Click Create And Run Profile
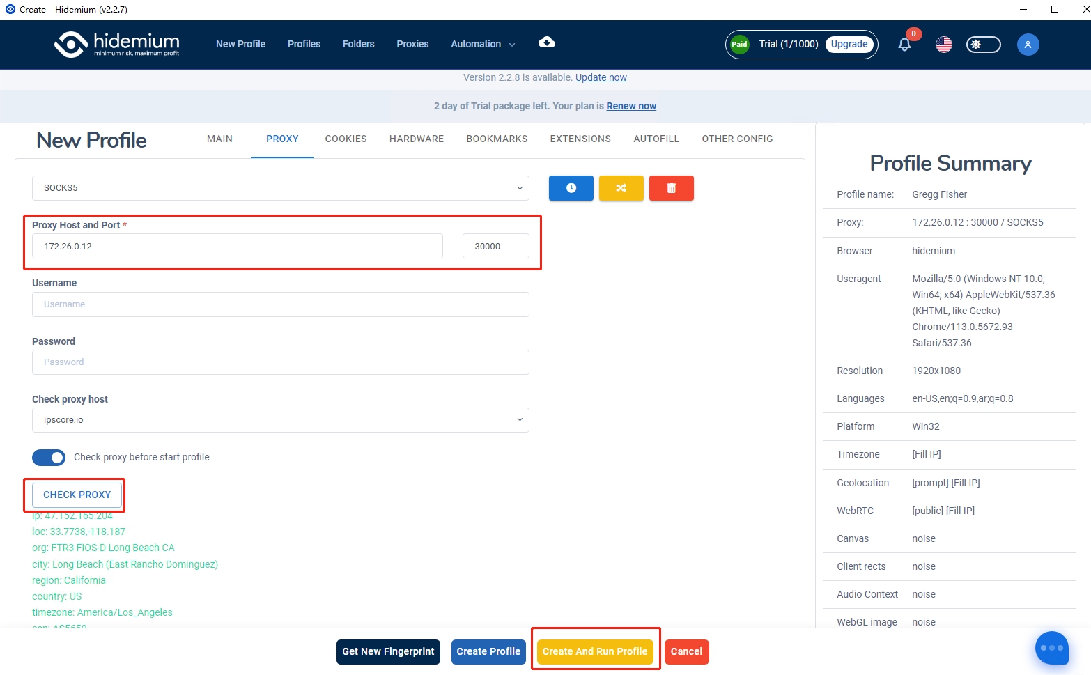Viewport: 1091px width, 675px height. coord(595,651)
